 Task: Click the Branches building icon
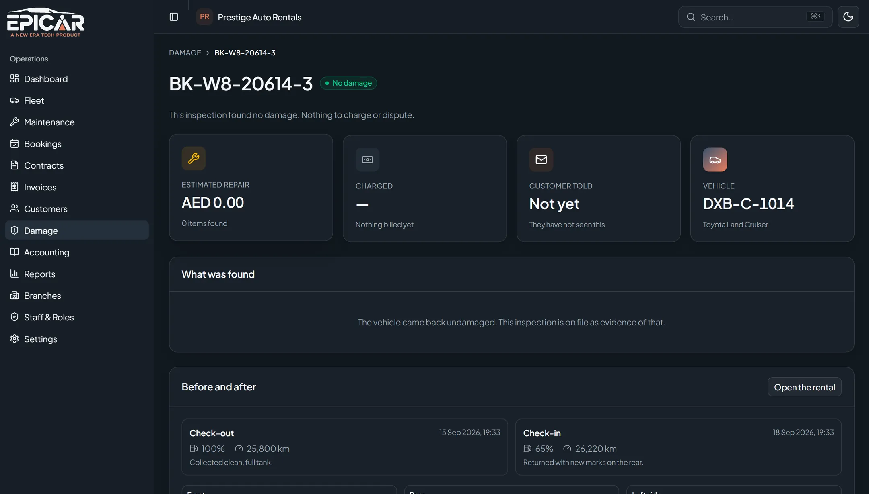point(14,295)
